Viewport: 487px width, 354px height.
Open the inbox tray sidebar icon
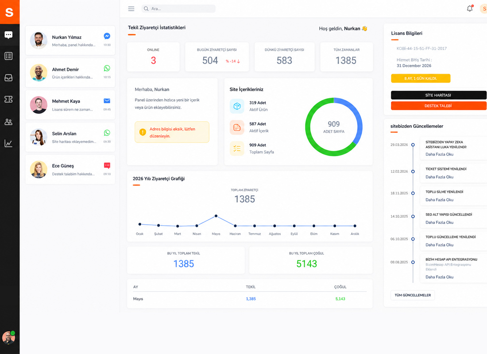click(x=8, y=77)
